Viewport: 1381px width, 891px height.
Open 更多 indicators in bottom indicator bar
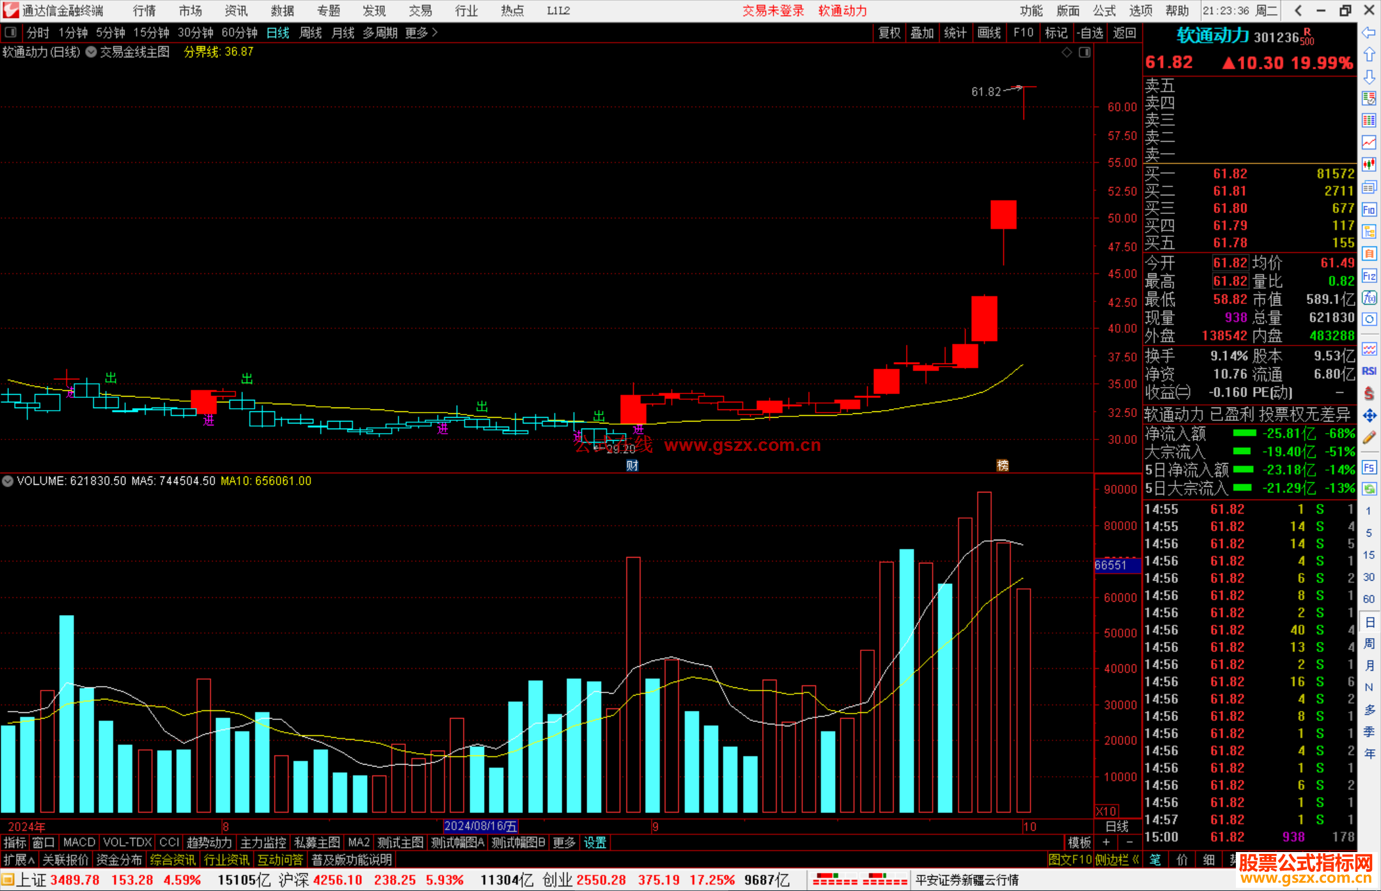[x=564, y=842]
